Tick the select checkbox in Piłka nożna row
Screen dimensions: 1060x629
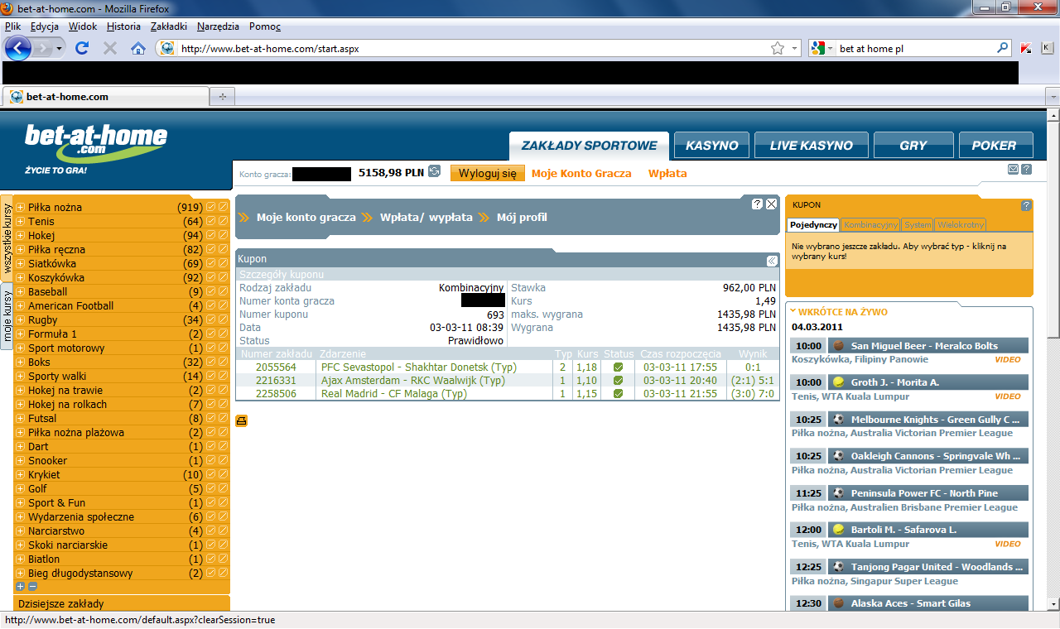point(211,207)
